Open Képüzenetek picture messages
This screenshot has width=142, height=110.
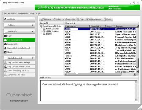19,44
